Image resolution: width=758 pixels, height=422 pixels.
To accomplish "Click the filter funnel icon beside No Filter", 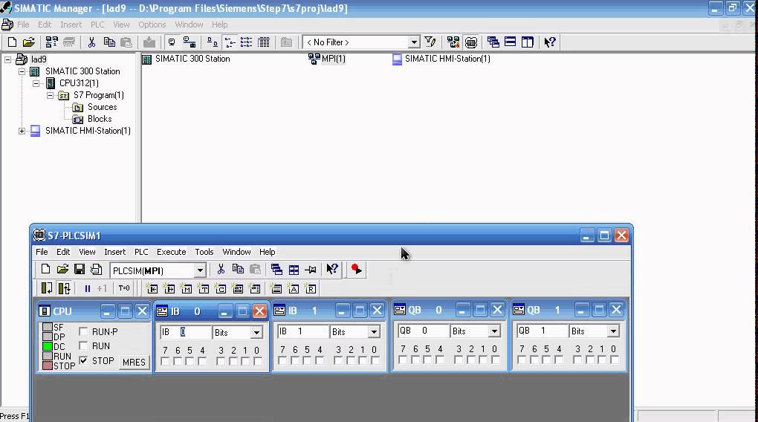I will click(430, 42).
